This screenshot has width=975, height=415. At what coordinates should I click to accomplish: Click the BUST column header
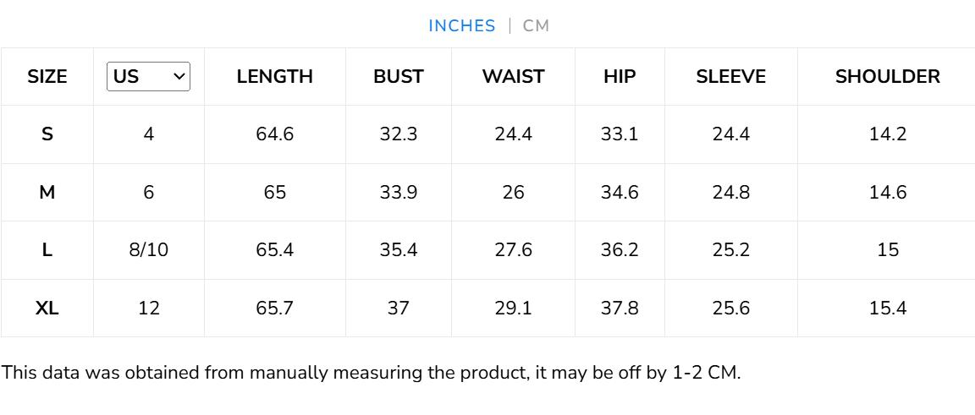(x=399, y=76)
